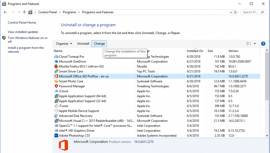Refresh the Programs and Features list

235,12
